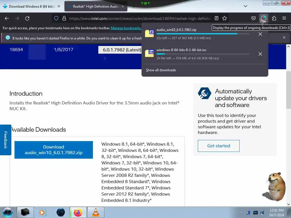Click Show all downloads
The height and width of the screenshot is (218, 291).
[161, 70]
